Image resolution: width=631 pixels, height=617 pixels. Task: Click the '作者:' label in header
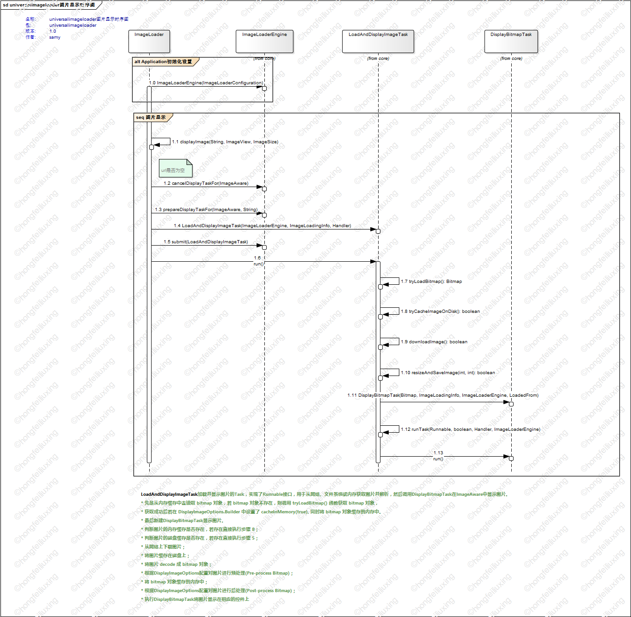tap(30, 37)
